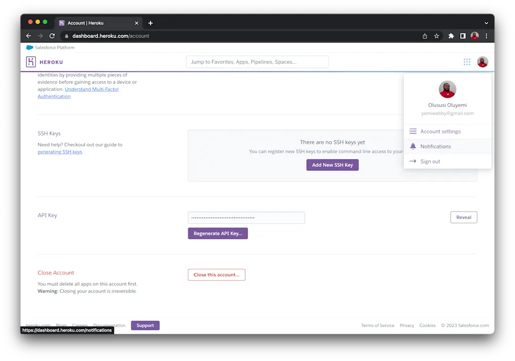Focus the Jump to Favorites search box

pyautogui.click(x=257, y=62)
